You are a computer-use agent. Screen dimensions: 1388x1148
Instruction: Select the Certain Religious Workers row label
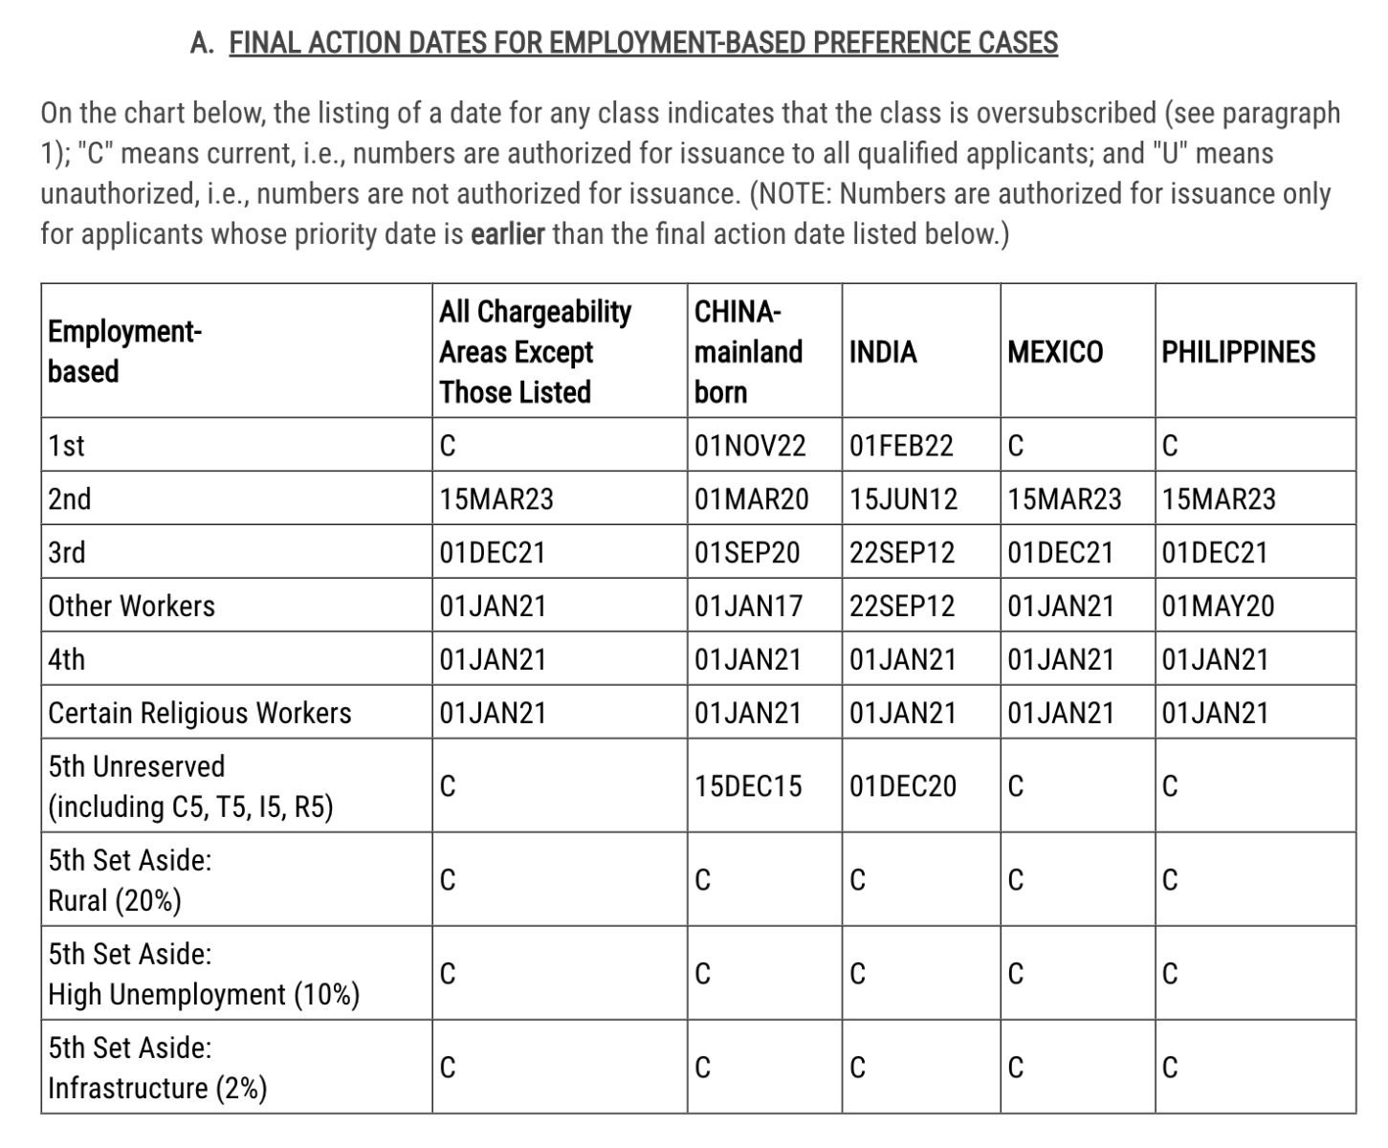point(200,714)
